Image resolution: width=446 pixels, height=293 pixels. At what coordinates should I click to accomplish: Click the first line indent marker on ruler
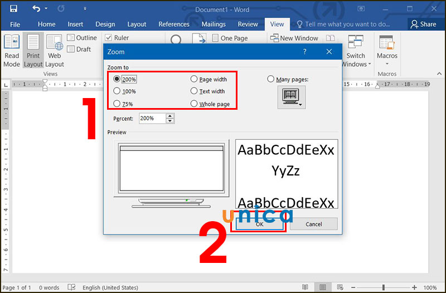point(45,82)
